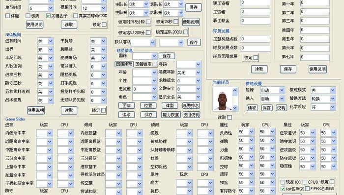This screenshot has width=344, height=195.
Task: Click the 说明 button in coach settings
Action: [281, 108]
